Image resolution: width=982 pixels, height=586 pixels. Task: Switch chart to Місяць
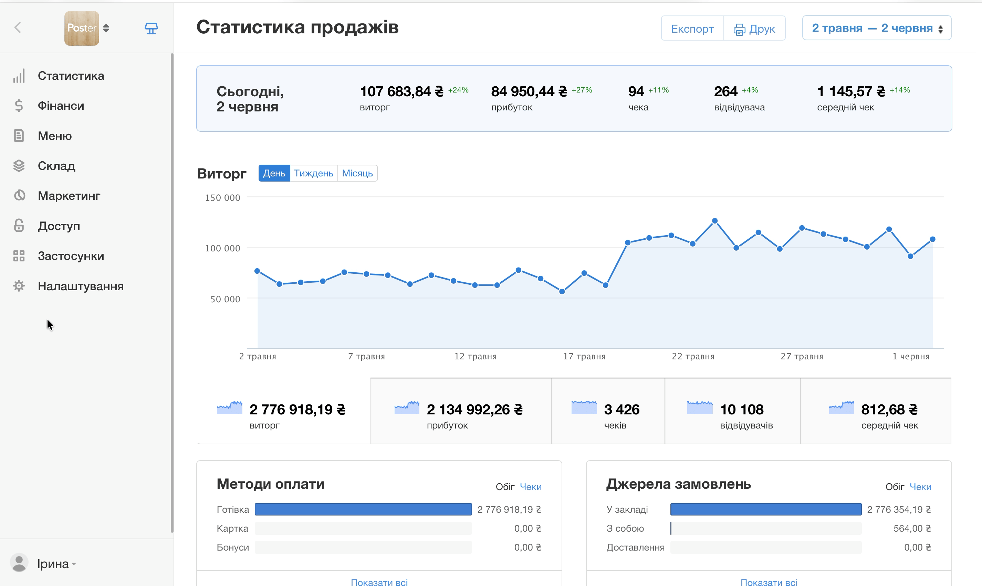pyautogui.click(x=357, y=173)
